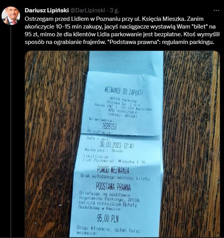Click the 'PODSTAWA PRAWNA' heading on the receipt

[114, 187]
